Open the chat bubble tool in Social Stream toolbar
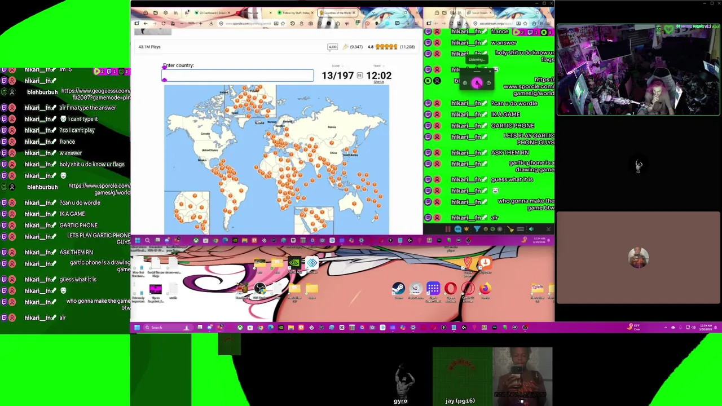 pos(458,229)
